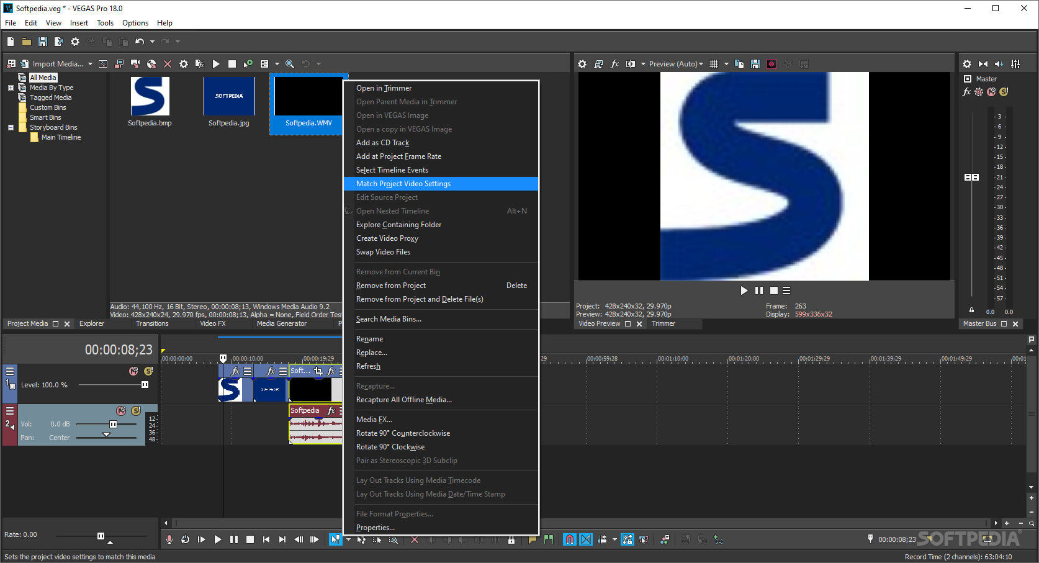Solo audio track 2
The width and height of the screenshot is (1039, 563).
pos(136,411)
